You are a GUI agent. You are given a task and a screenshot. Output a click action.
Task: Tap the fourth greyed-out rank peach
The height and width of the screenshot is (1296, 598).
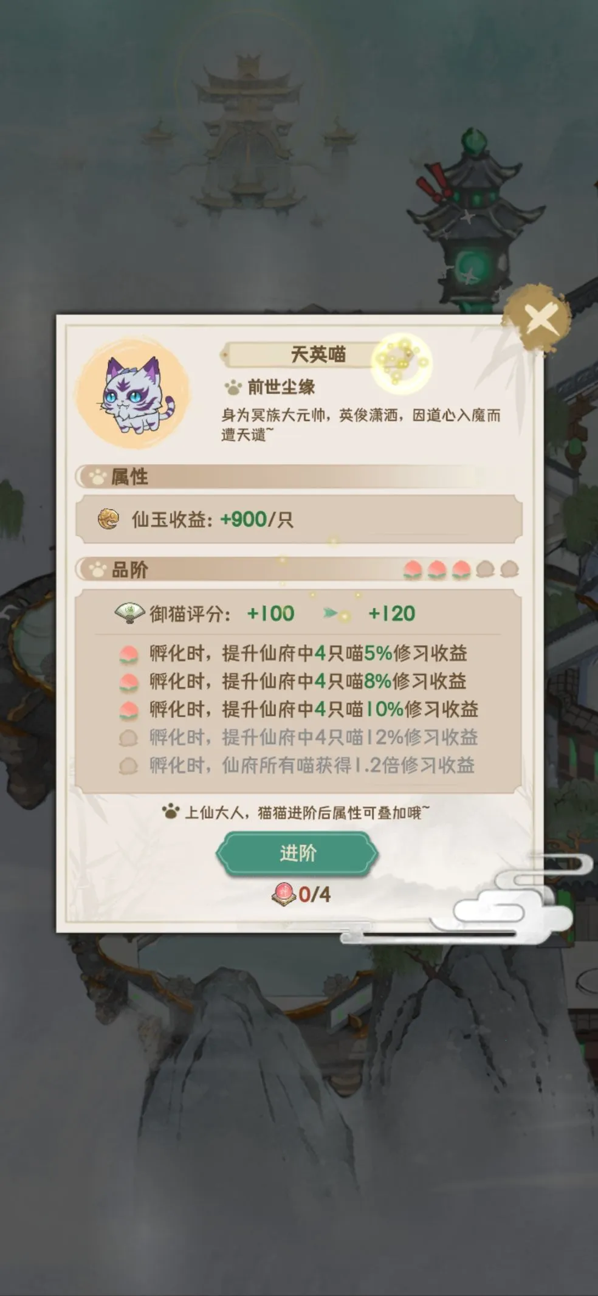[x=485, y=570]
